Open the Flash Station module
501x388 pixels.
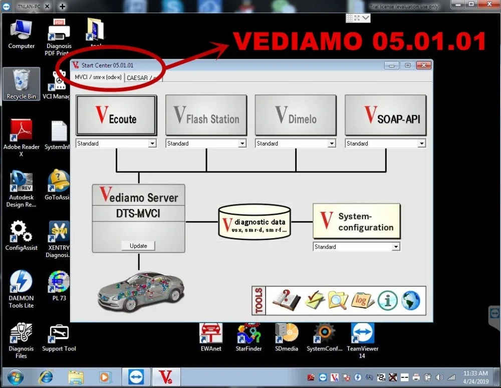[x=206, y=115]
